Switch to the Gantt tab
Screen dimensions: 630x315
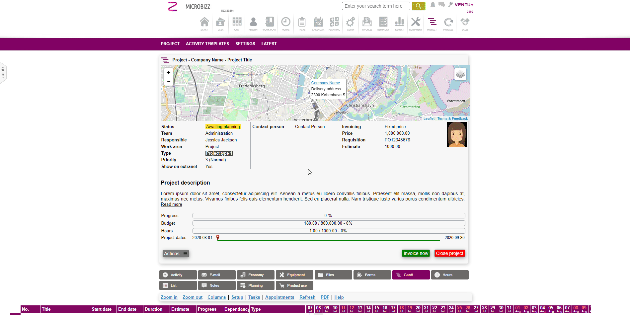pyautogui.click(x=411, y=275)
